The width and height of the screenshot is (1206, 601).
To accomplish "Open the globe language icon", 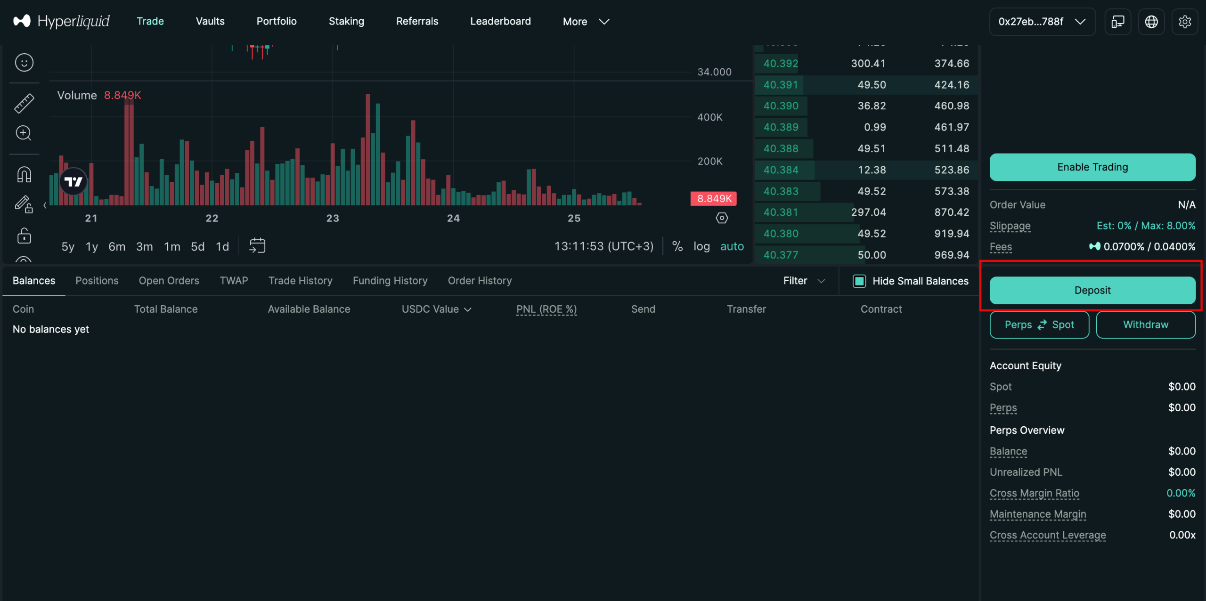I will tap(1151, 22).
